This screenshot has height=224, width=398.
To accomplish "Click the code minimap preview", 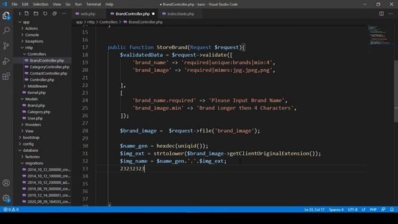I will click(x=380, y=35).
